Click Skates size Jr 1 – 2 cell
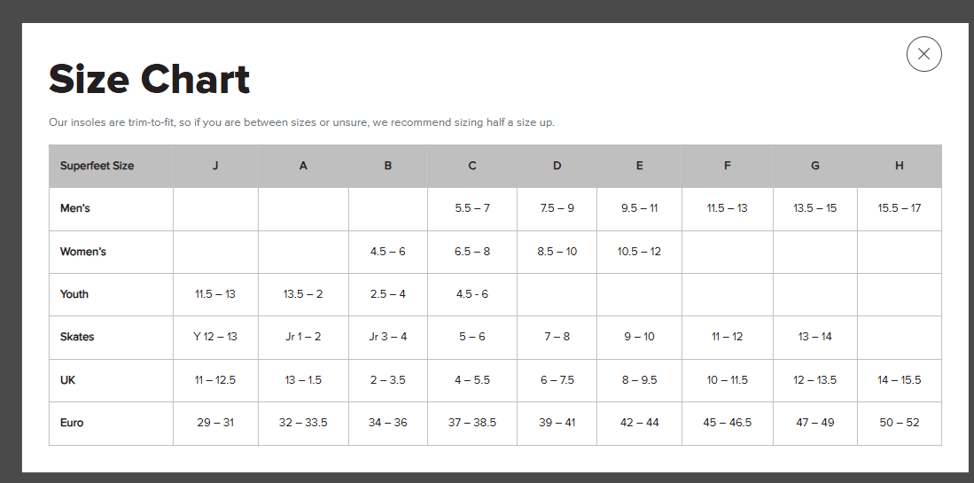 pos(303,337)
